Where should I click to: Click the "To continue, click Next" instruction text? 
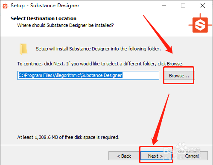click(x=100, y=64)
